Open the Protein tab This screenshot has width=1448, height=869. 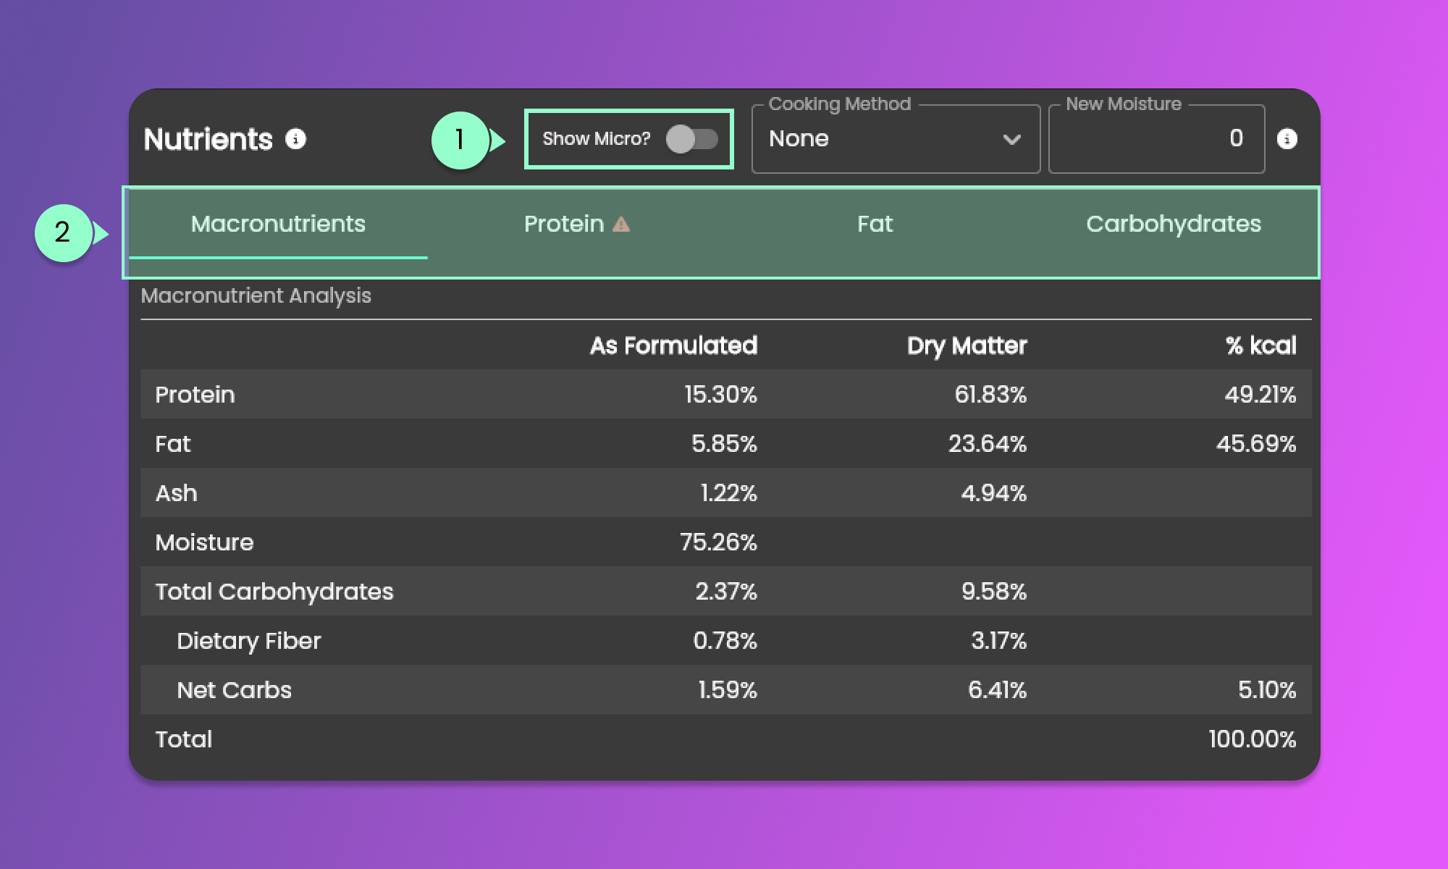pyautogui.click(x=564, y=224)
